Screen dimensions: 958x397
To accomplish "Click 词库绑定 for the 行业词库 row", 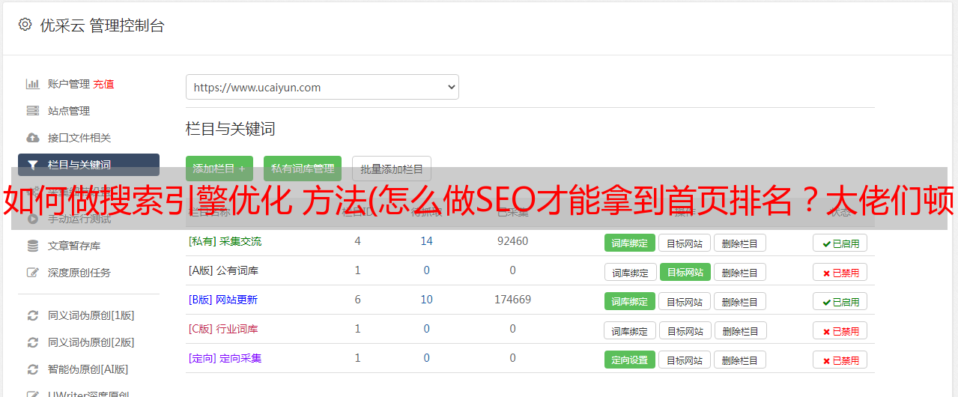I will tap(630, 330).
